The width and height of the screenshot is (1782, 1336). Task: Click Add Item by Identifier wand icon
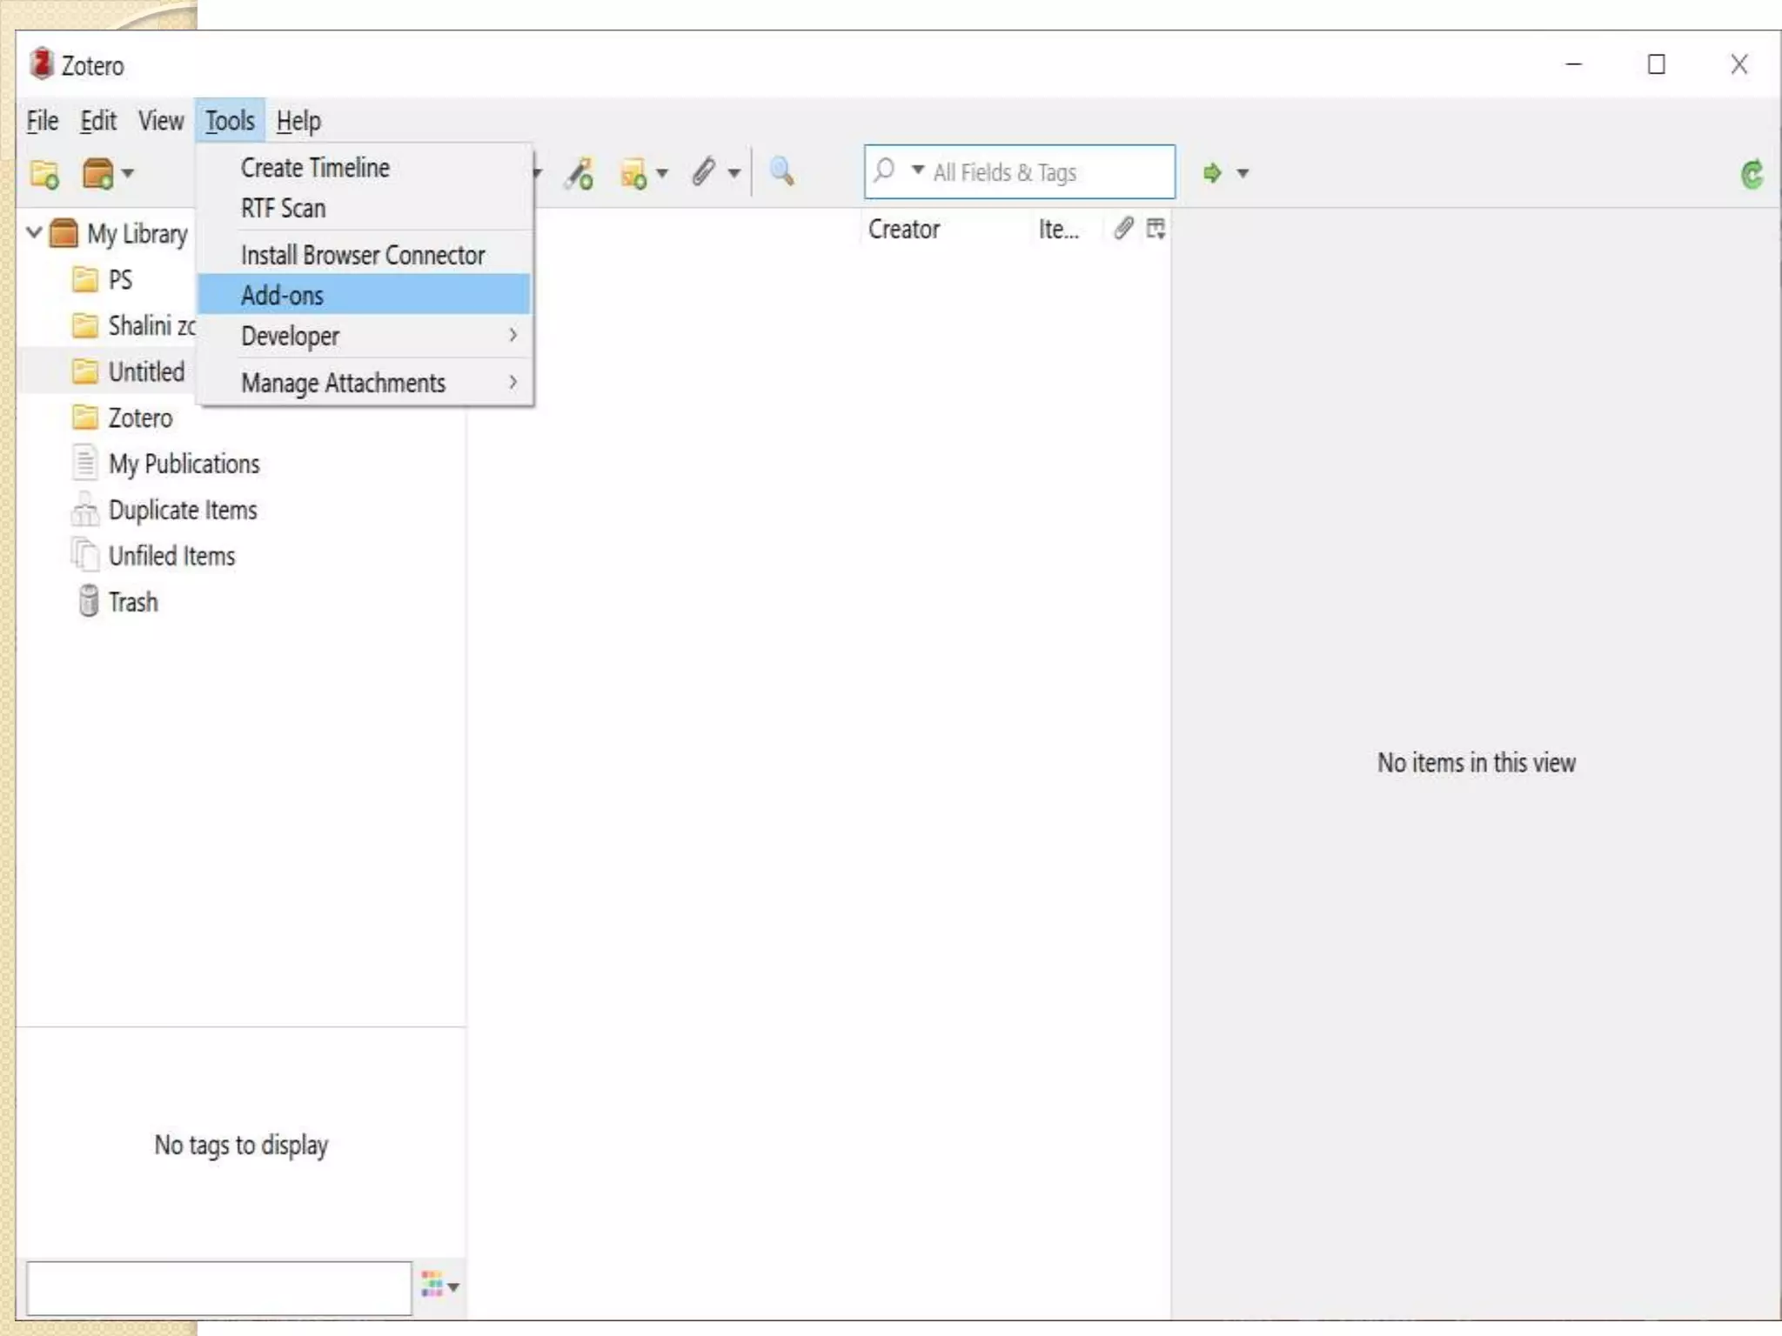pos(579,173)
